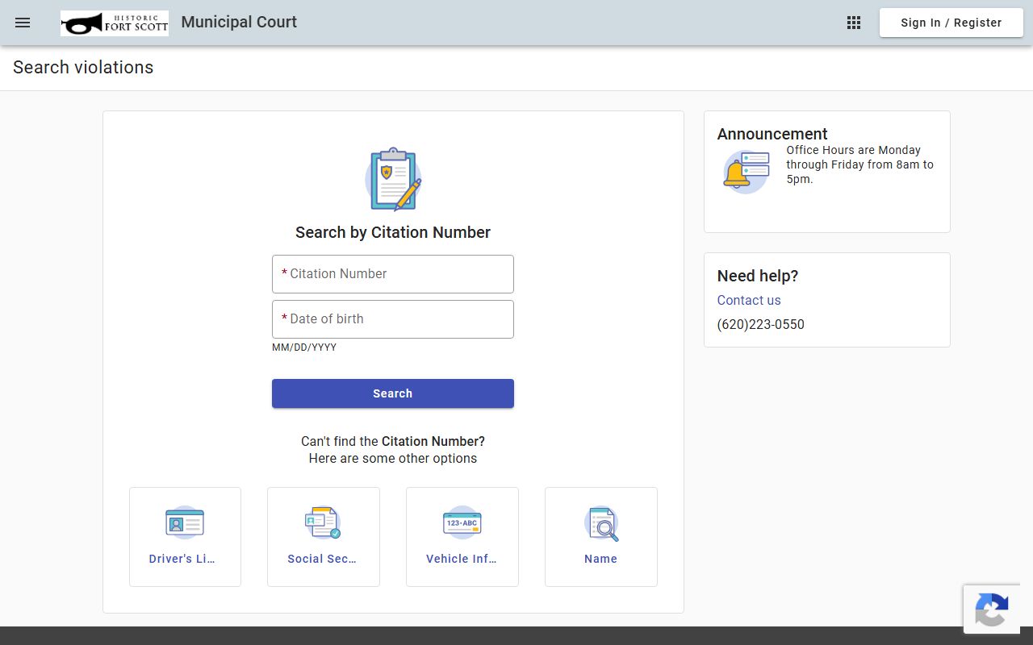Click the Search by Citation Number heading
This screenshot has width=1033, height=645.
tap(393, 232)
